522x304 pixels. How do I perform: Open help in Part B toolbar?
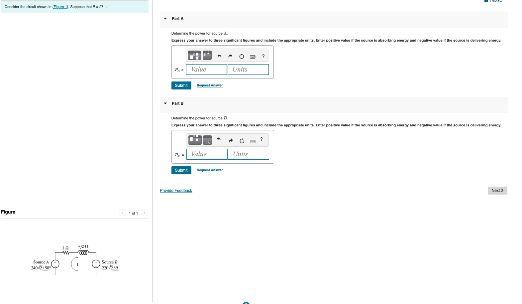click(x=261, y=139)
